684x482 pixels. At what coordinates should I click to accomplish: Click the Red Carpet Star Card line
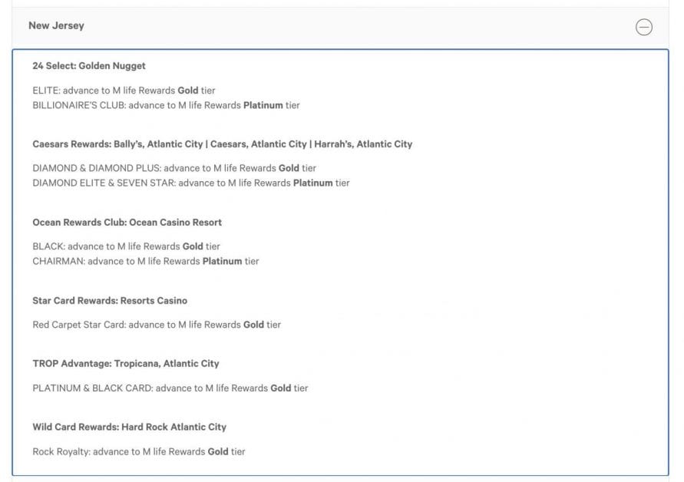pos(157,325)
